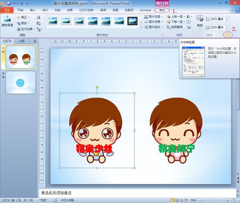Image resolution: width=240 pixels, height=203 pixels.
Task: Click 上移一层 (Bring Forward)
Action: point(176,16)
